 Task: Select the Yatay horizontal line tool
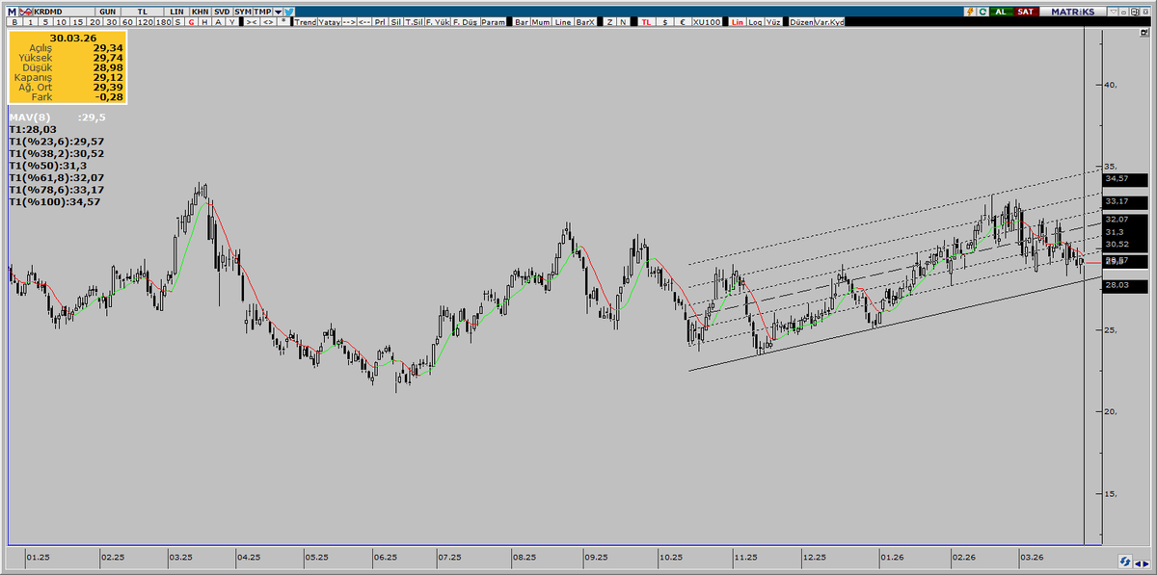(329, 22)
